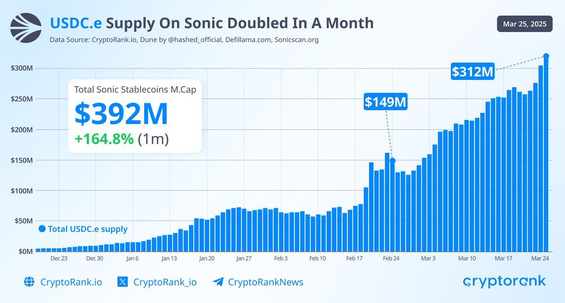This screenshot has height=303, width=565.
Task: Click the $149M value label
Action: 385,102
